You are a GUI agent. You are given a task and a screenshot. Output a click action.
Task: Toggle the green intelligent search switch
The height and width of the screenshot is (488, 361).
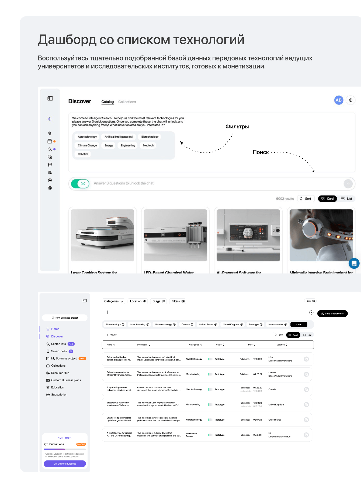coord(80,184)
